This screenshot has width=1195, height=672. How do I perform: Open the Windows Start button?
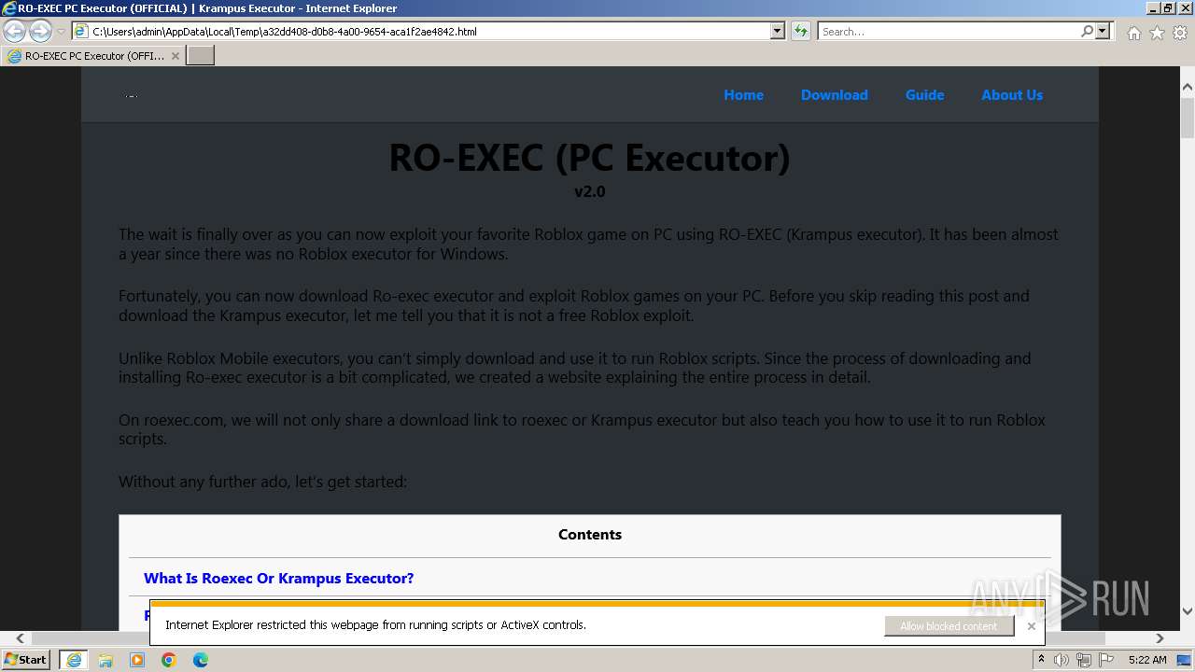pyautogui.click(x=25, y=659)
